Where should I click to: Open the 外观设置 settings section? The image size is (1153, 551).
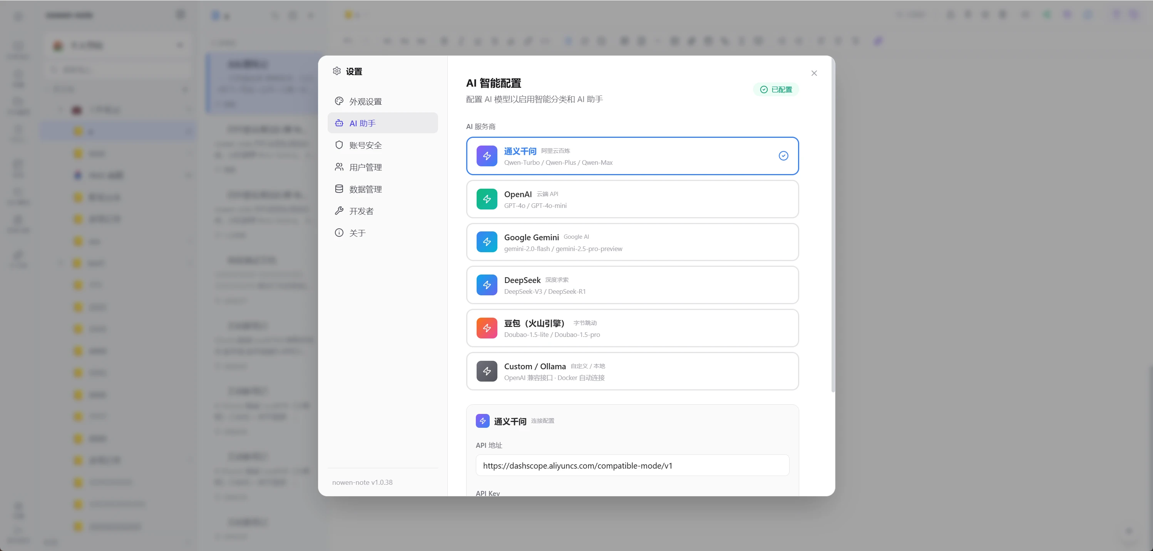tap(383, 101)
